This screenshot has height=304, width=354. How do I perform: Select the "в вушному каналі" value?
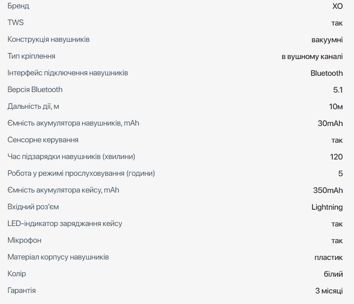[x=312, y=56]
